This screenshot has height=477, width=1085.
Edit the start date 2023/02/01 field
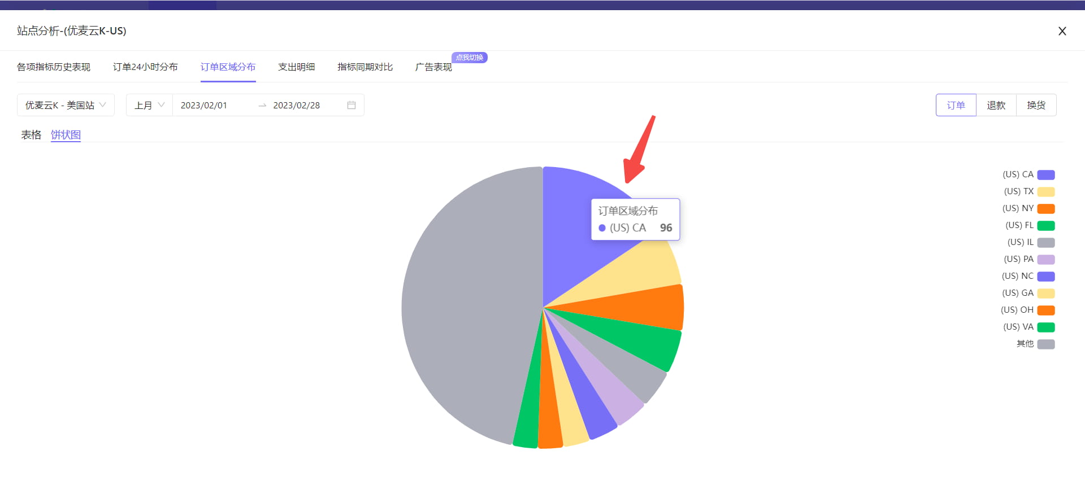click(x=204, y=105)
